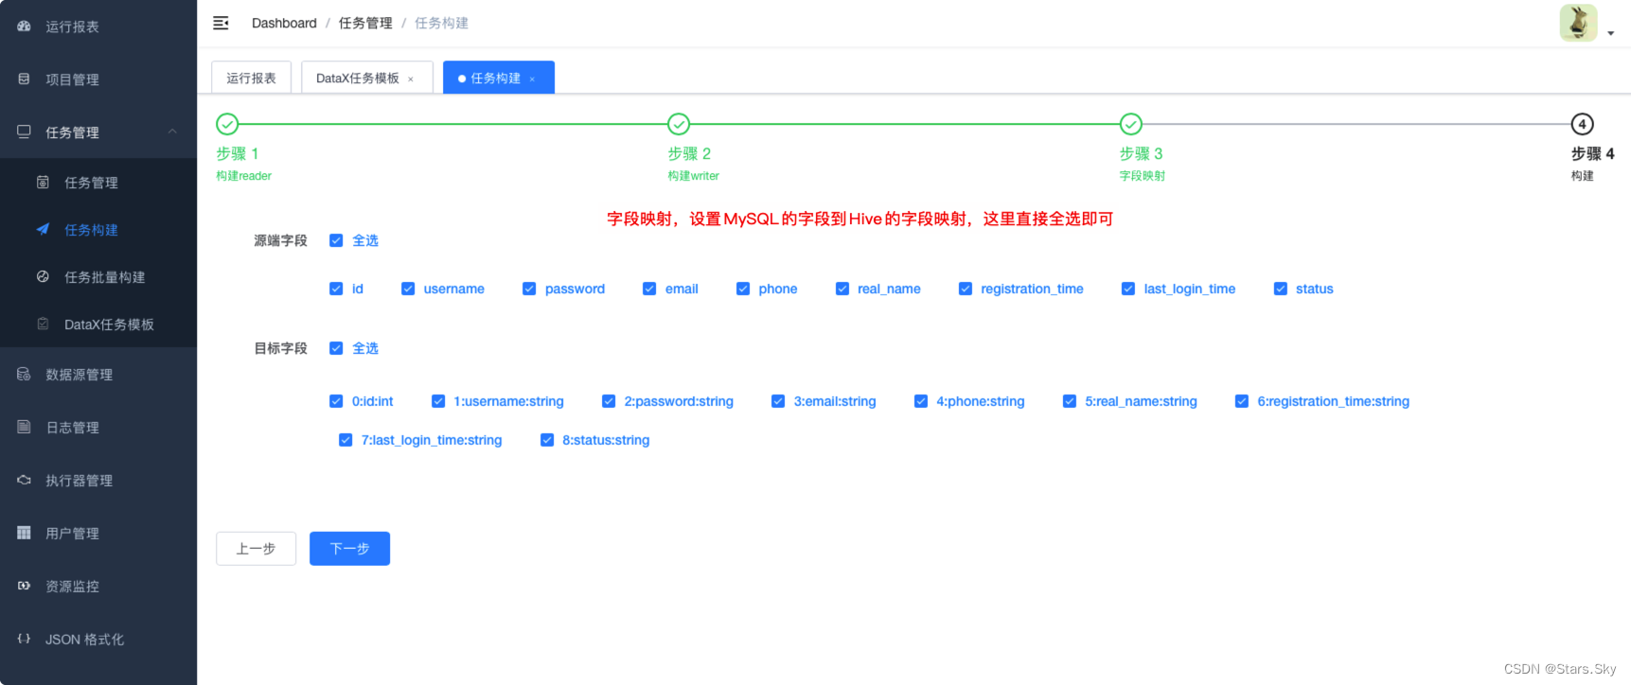This screenshot has height=685, width=1631.
Task: Open 任务批量构建 sidebar item
Action: point(98,277)
